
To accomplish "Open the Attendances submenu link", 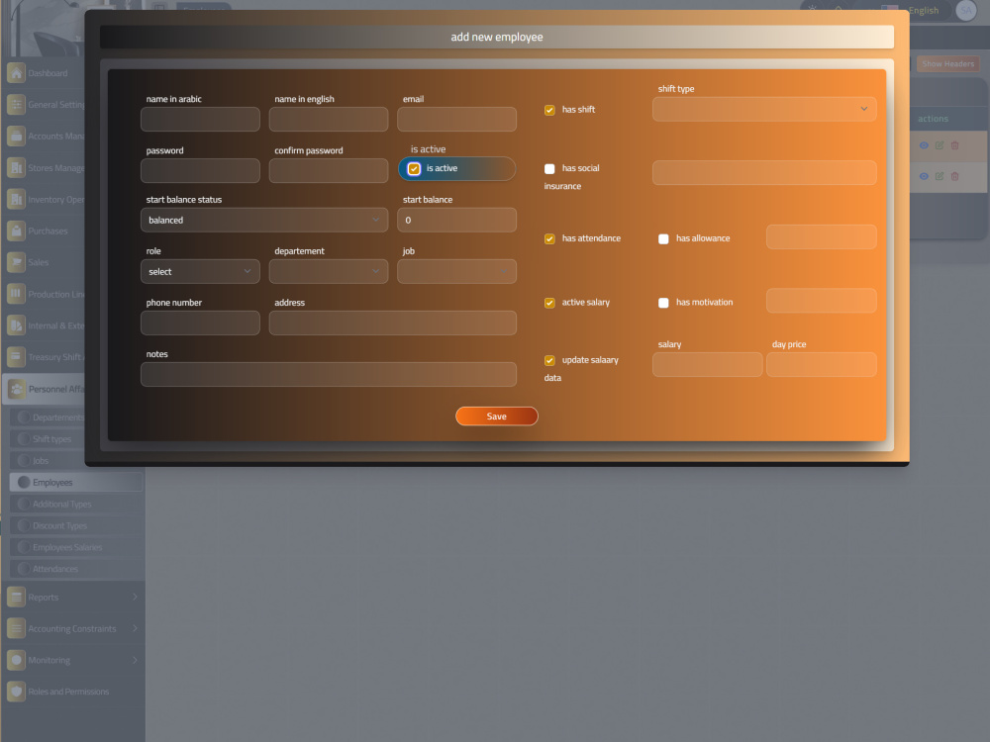I will 76,569.
